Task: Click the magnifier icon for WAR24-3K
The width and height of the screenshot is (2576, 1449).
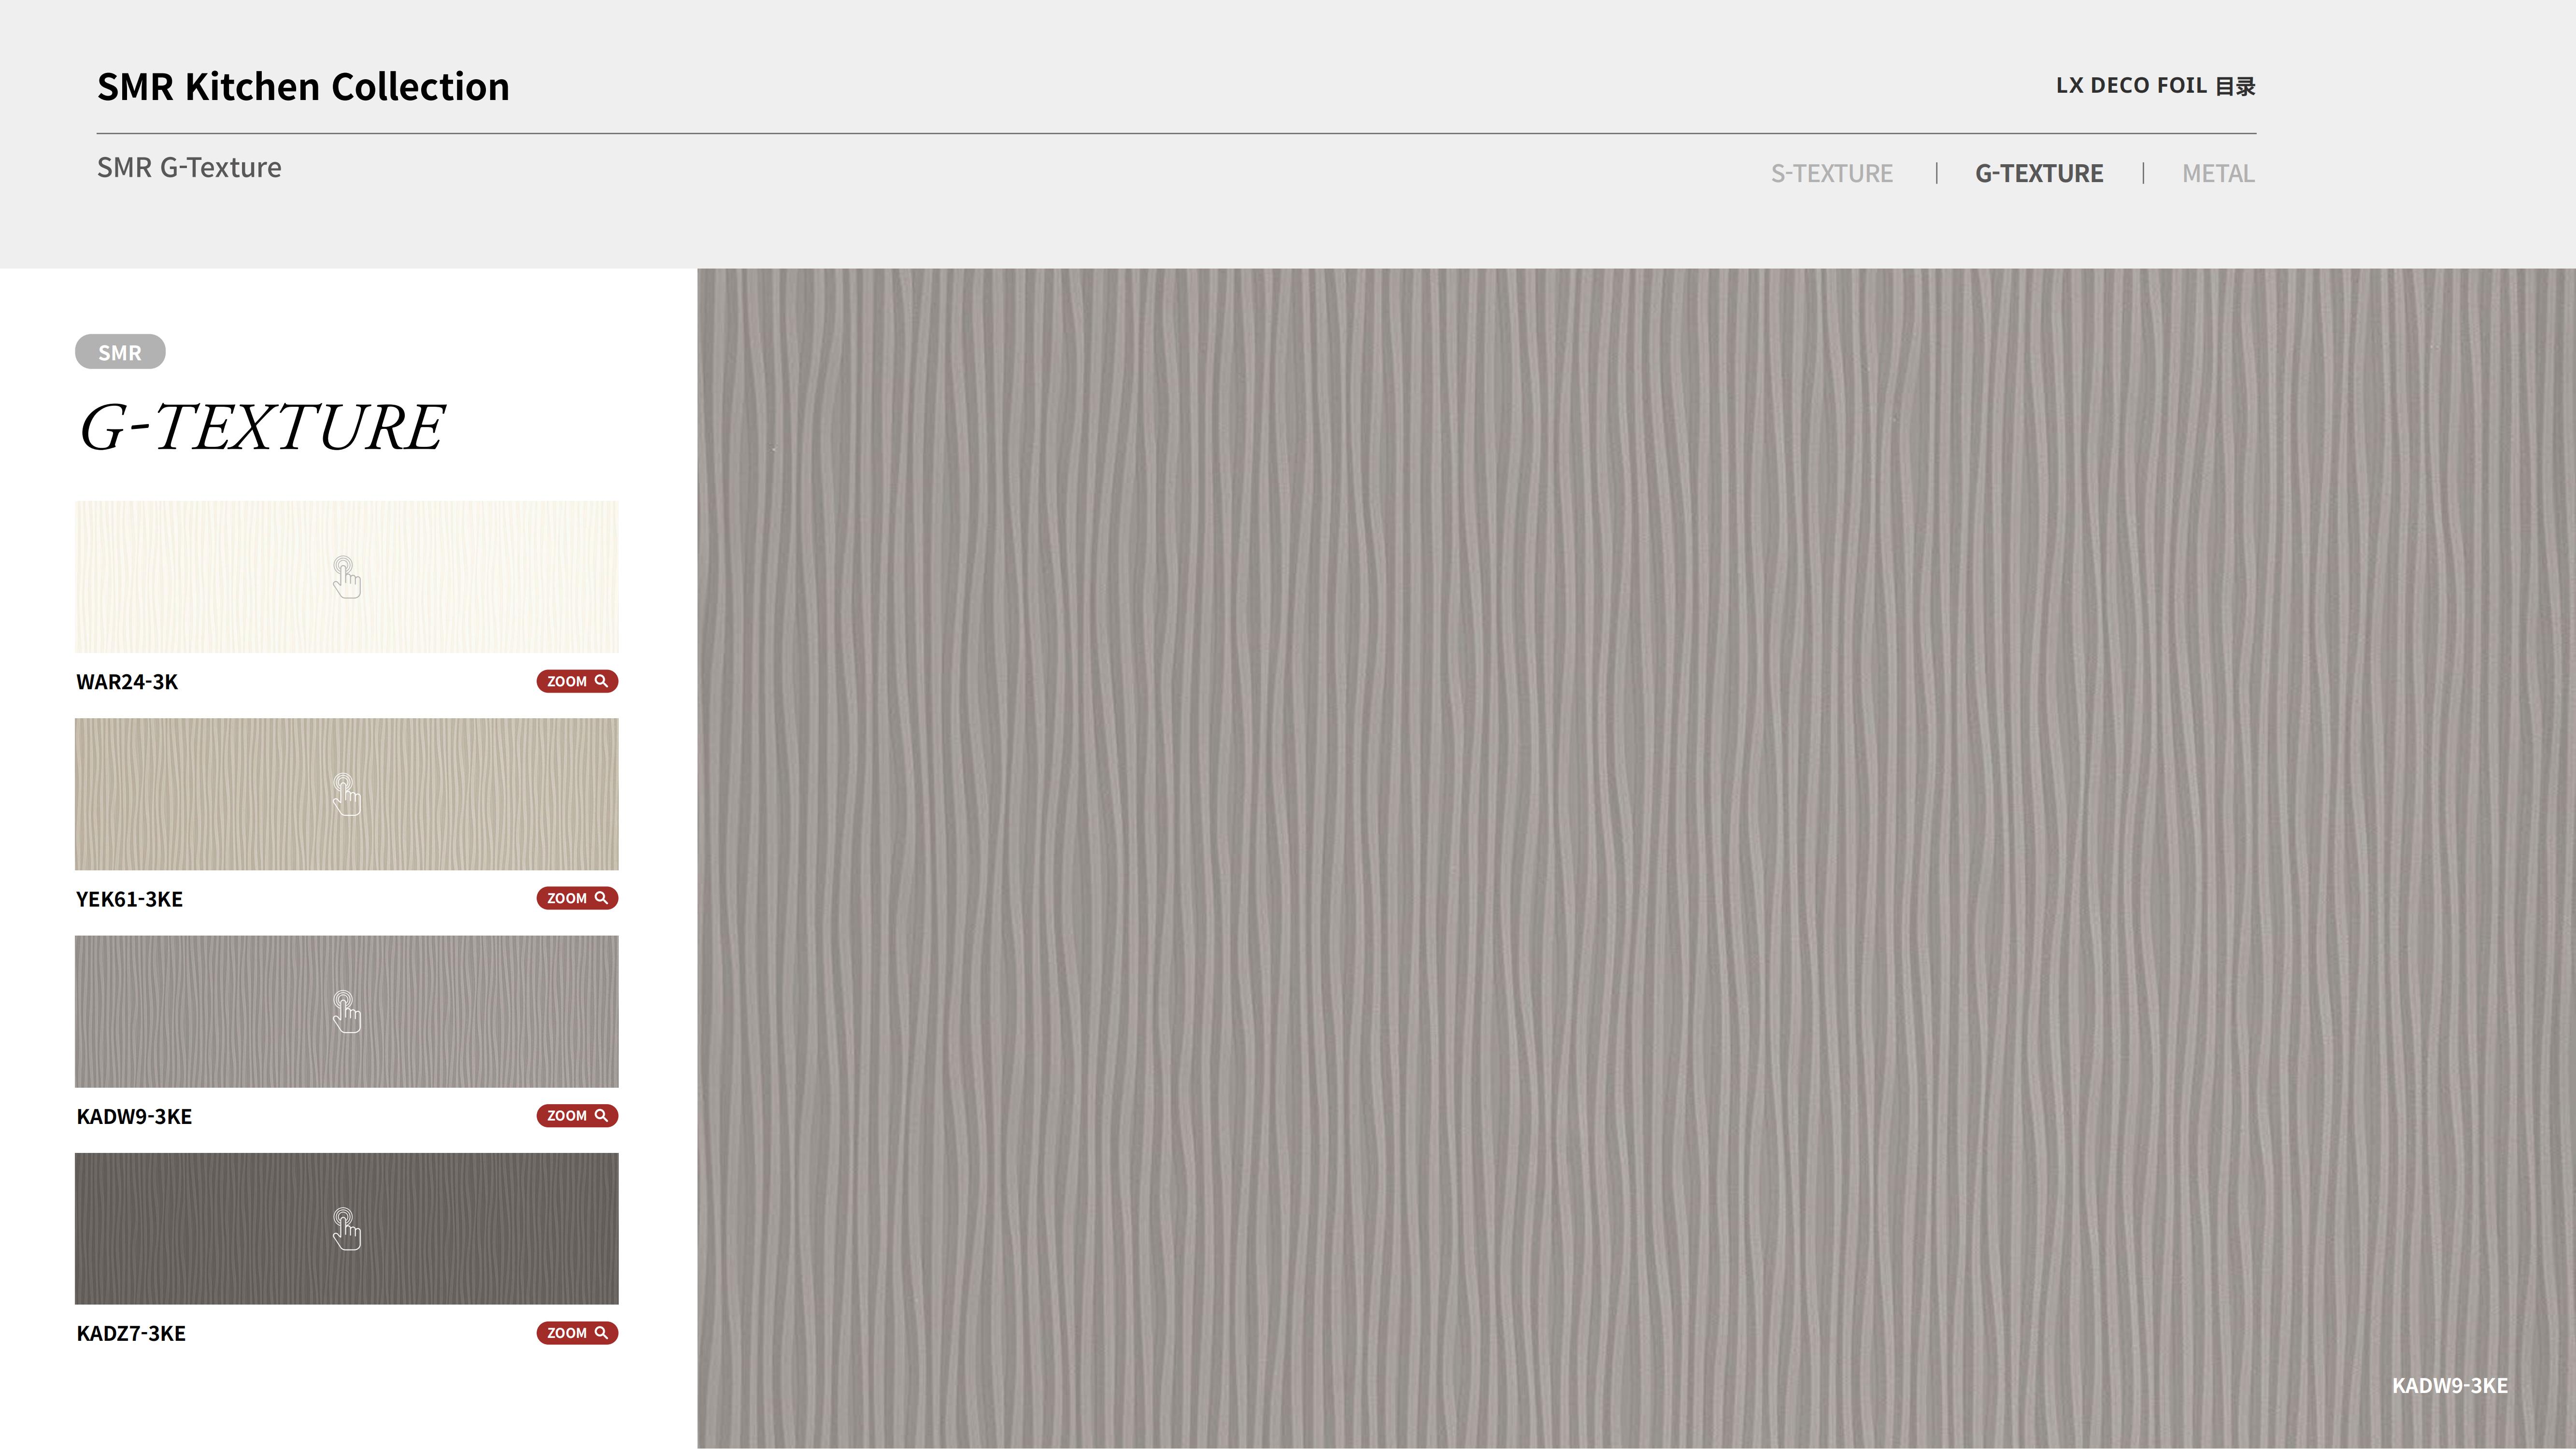Action: point(601,681)
